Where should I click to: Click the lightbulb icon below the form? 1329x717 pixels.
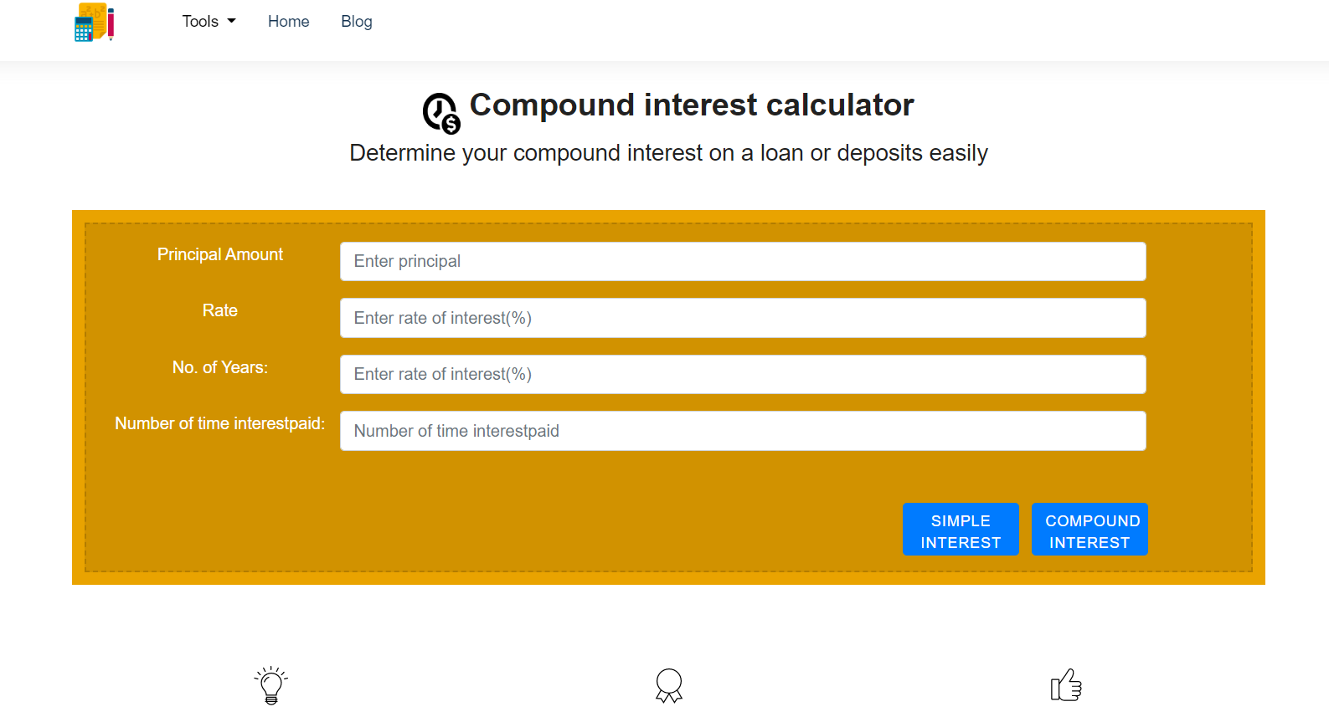271,685
